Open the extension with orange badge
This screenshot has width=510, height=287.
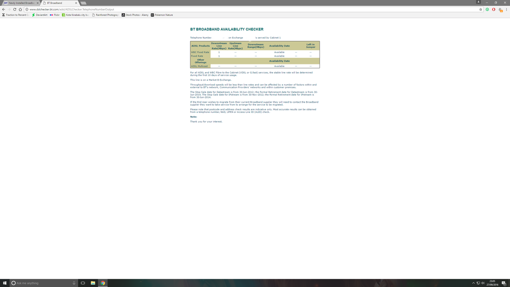(x=501, y=10)
